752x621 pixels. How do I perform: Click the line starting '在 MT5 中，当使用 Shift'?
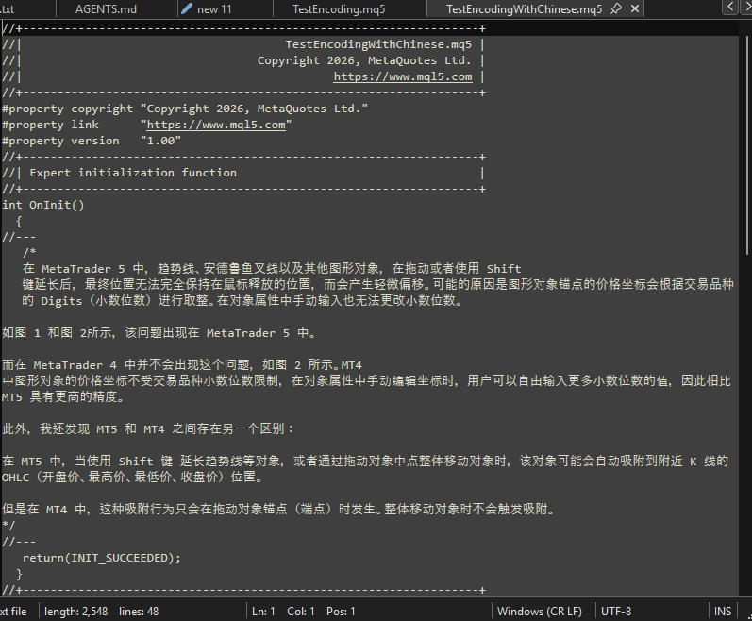(365, 461)
